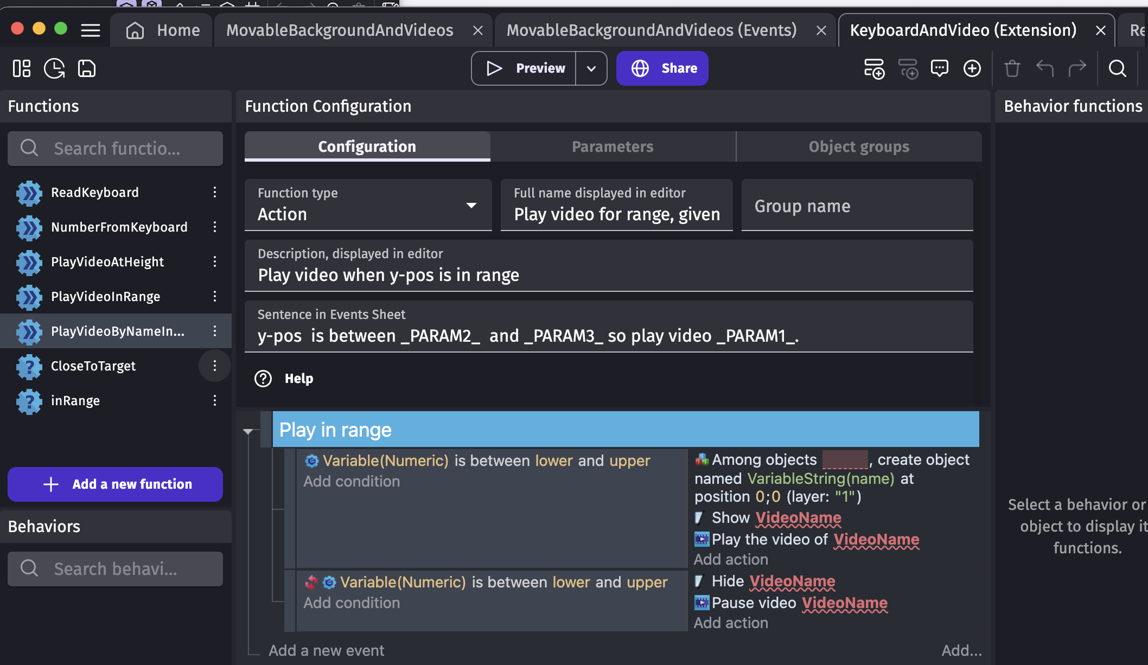Click Add a new event link

[x=326, y=650]
